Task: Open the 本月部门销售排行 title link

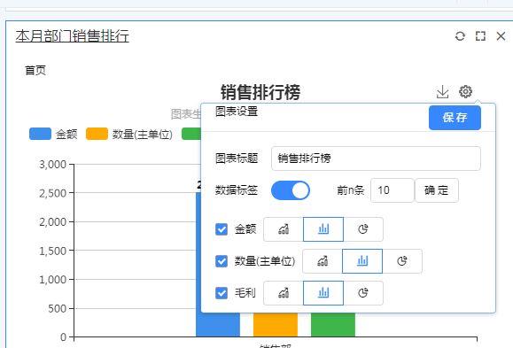Action: (73, 36)
